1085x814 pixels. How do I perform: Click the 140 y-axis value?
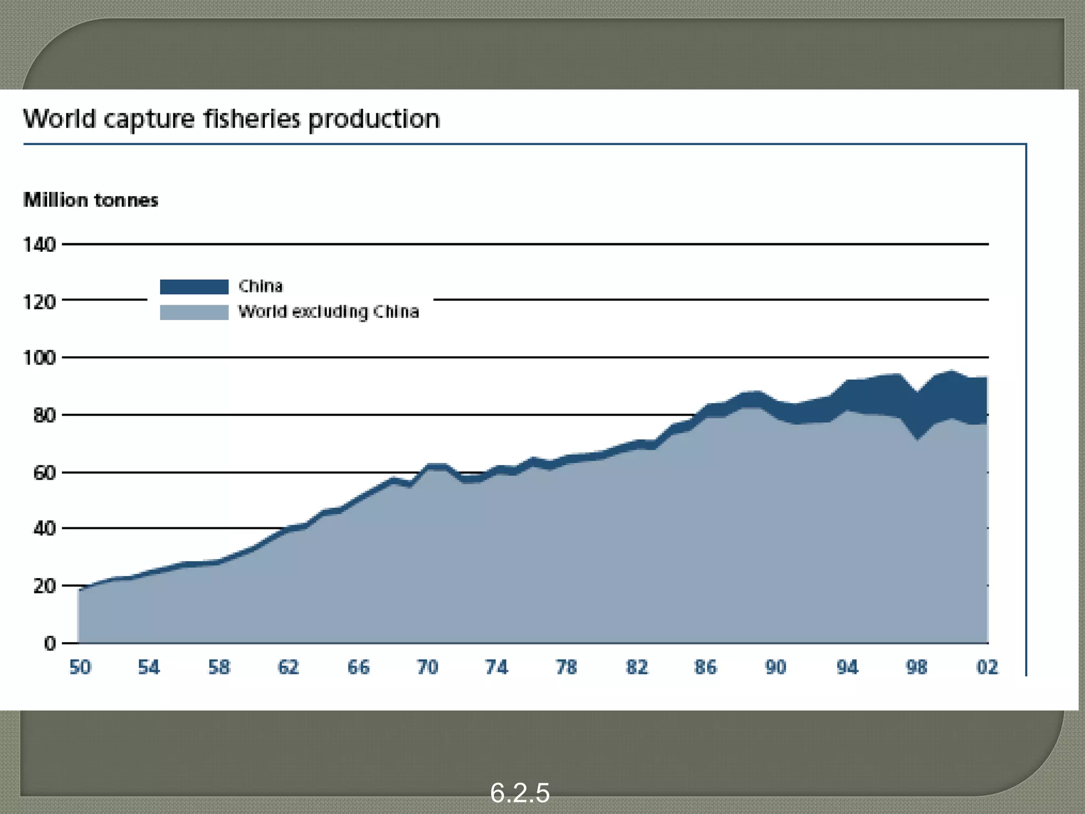point(39,245)
